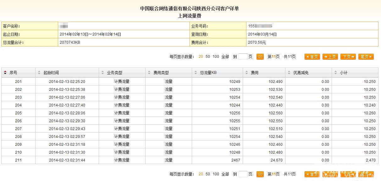
Task: Jump to last page using top 尾页 button
Action: click(x=366, y=57)
